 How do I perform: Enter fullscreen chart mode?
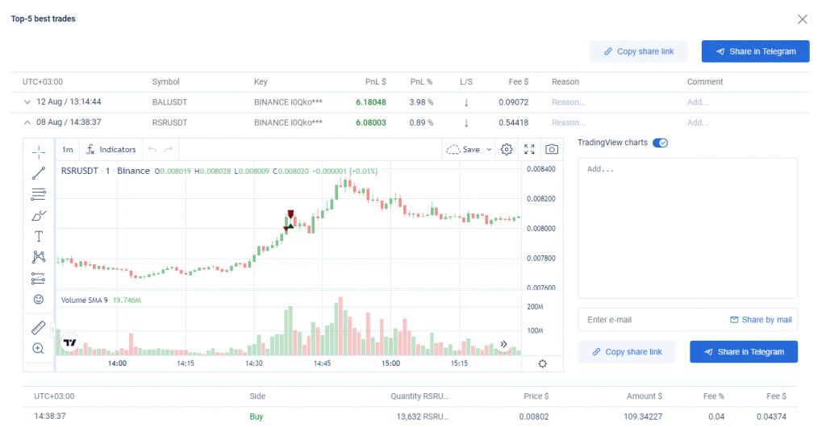tap(529, 149)
